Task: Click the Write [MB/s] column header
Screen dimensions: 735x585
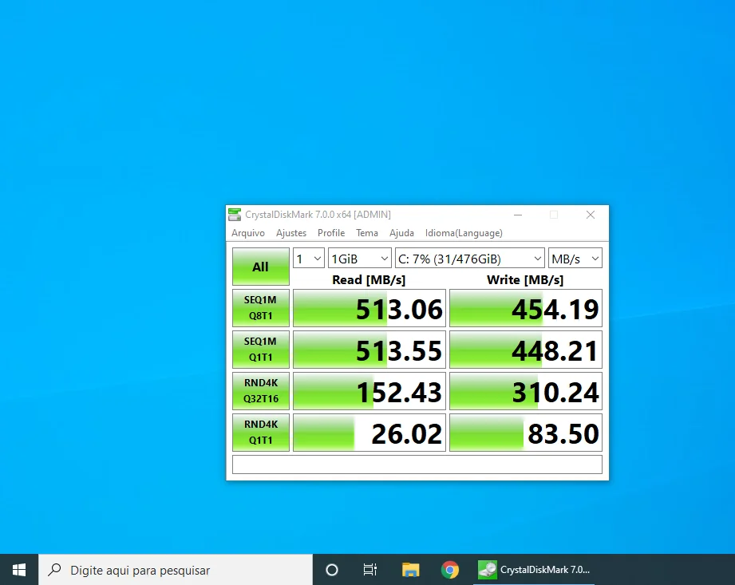Action: (525, 280)
